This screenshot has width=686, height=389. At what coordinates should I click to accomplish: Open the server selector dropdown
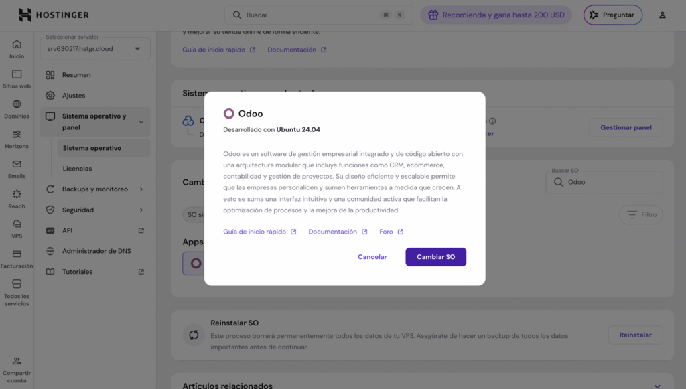[94, 48]
